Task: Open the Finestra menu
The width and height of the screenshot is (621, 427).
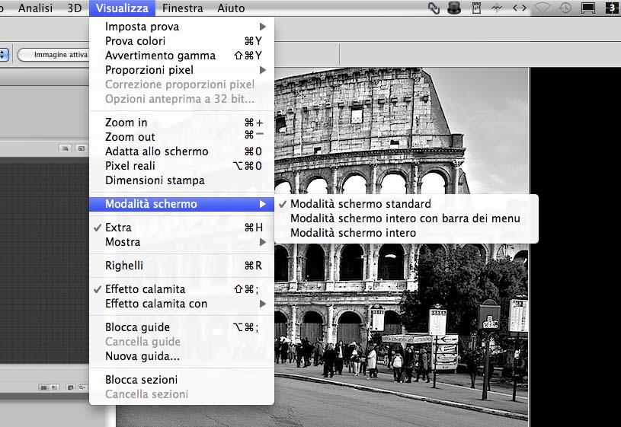Action: pyautogui.click(x=182, y=8)
